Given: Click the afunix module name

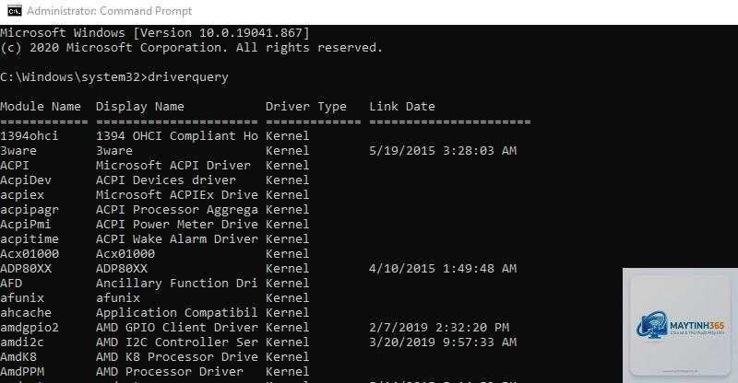Looking at the screenshot, I should click(x=22, y=298).
